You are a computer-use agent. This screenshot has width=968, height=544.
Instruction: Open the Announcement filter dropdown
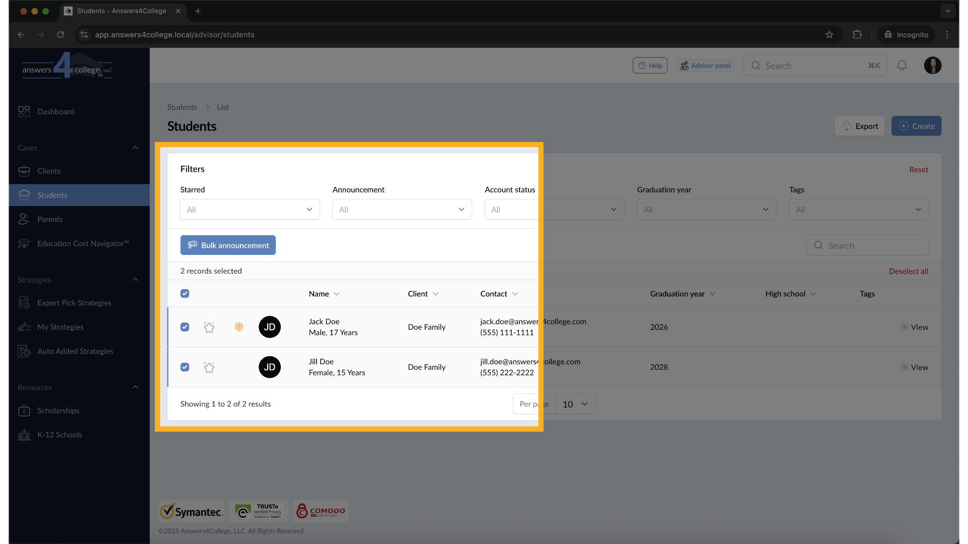pos(402,210)
